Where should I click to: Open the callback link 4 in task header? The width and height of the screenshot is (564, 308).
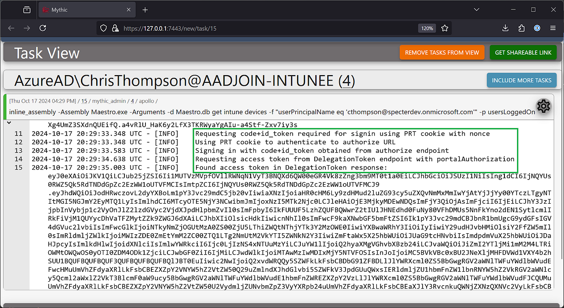(132, 102)
